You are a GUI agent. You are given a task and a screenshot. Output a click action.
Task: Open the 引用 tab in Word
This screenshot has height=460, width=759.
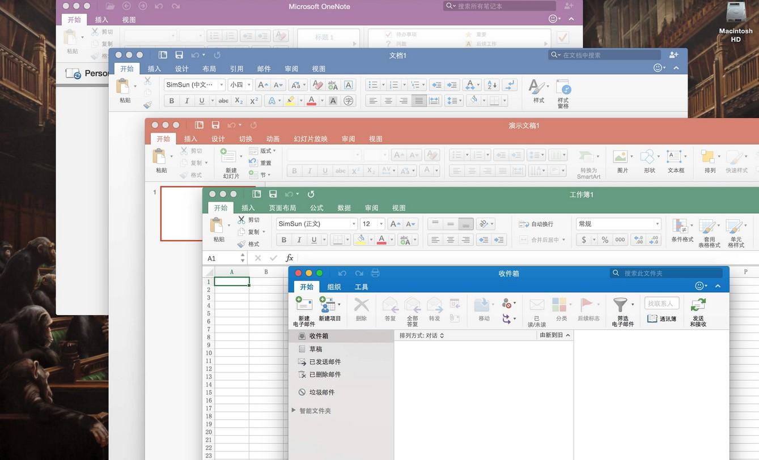(236, 69)
